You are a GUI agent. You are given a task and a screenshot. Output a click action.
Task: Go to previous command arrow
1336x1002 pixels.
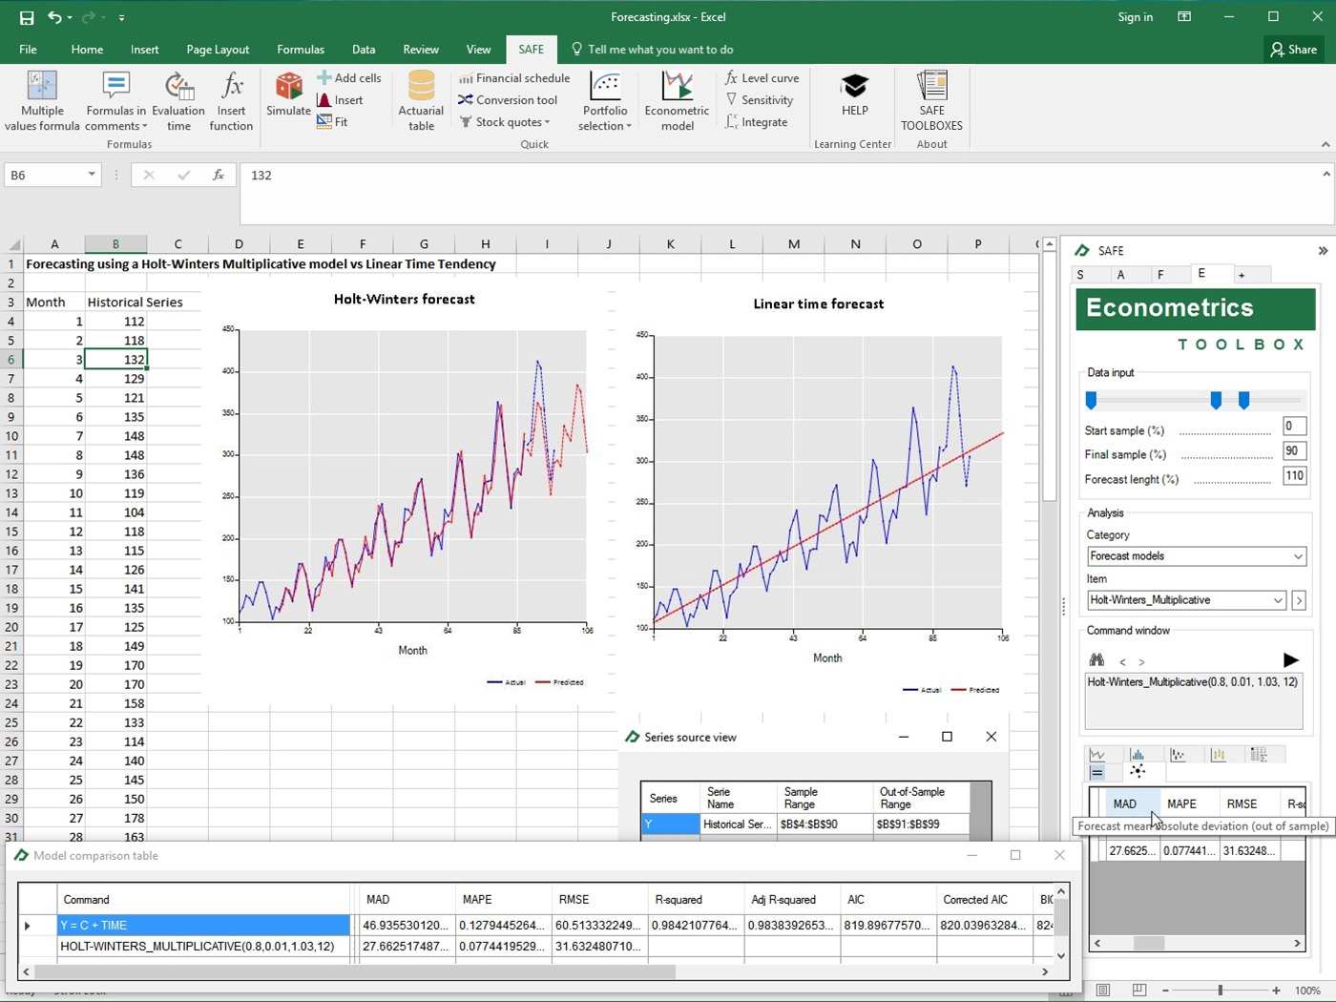click(x=1122, y=662)
